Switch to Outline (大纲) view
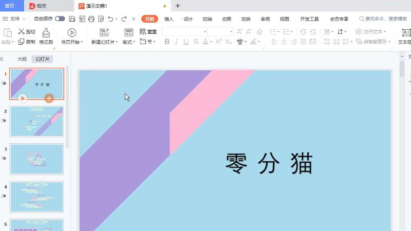This screenshot has width=411, height=231. click(x=22, y=59)
